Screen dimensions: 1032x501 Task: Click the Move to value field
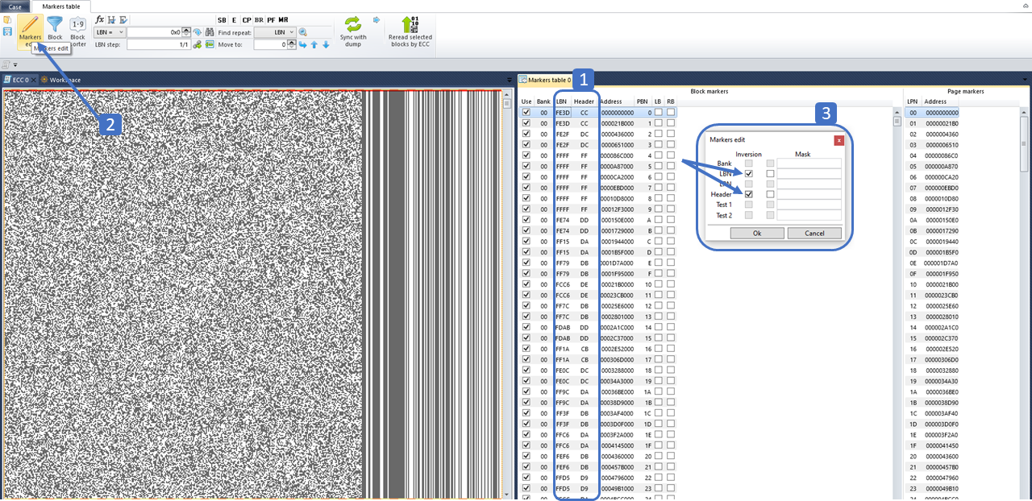click(x=271, y=44)
